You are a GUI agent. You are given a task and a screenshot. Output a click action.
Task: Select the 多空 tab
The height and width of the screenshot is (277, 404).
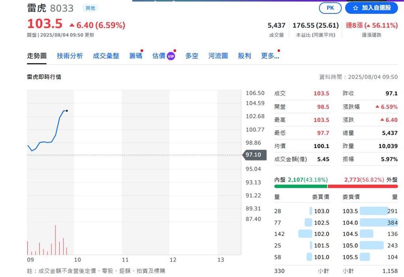pos(192,56)
